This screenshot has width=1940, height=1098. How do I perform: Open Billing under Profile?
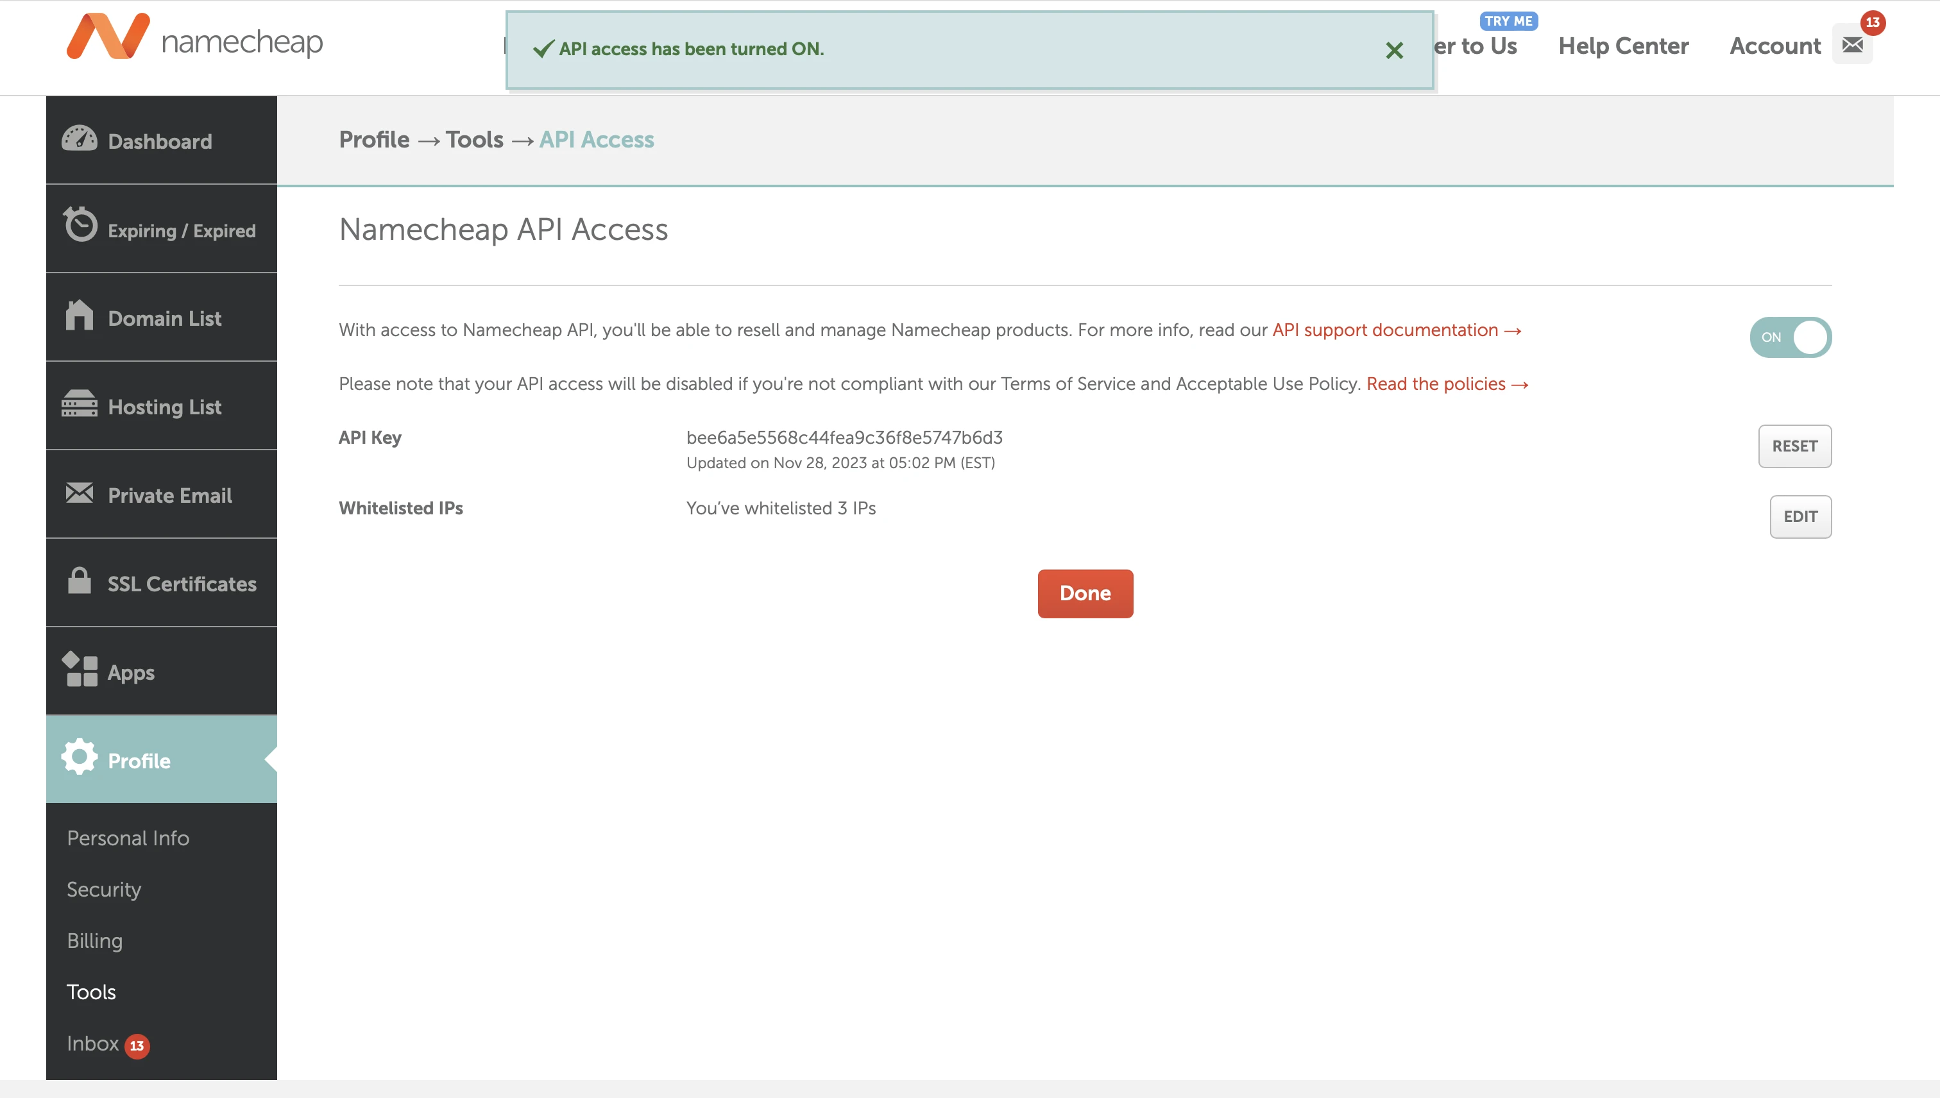click(94, 940)
